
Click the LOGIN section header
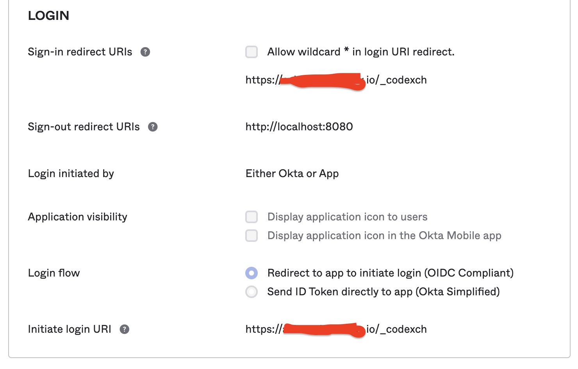coord(48,15)
